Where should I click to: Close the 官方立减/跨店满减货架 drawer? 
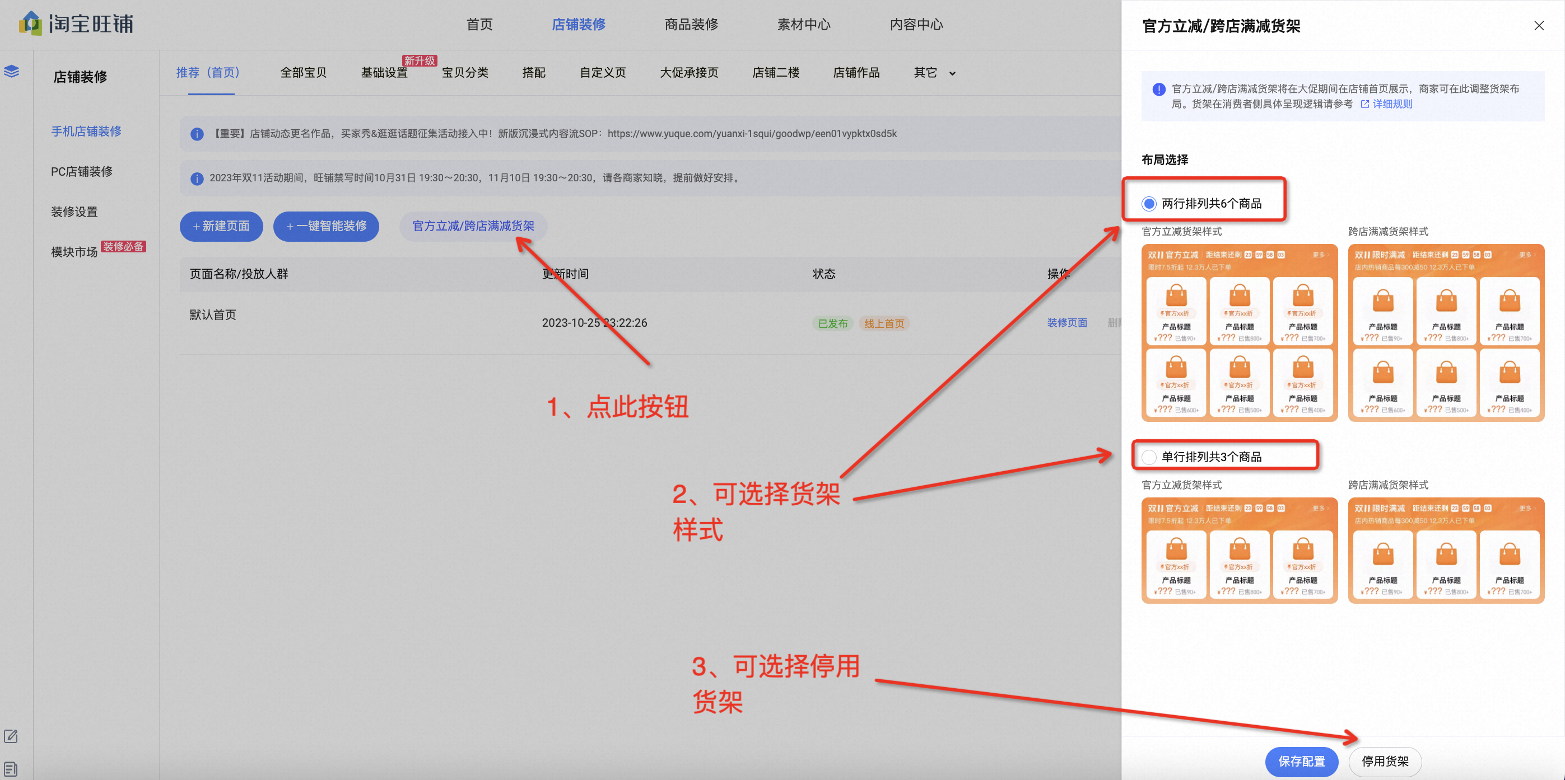(x=1538, y=26)
